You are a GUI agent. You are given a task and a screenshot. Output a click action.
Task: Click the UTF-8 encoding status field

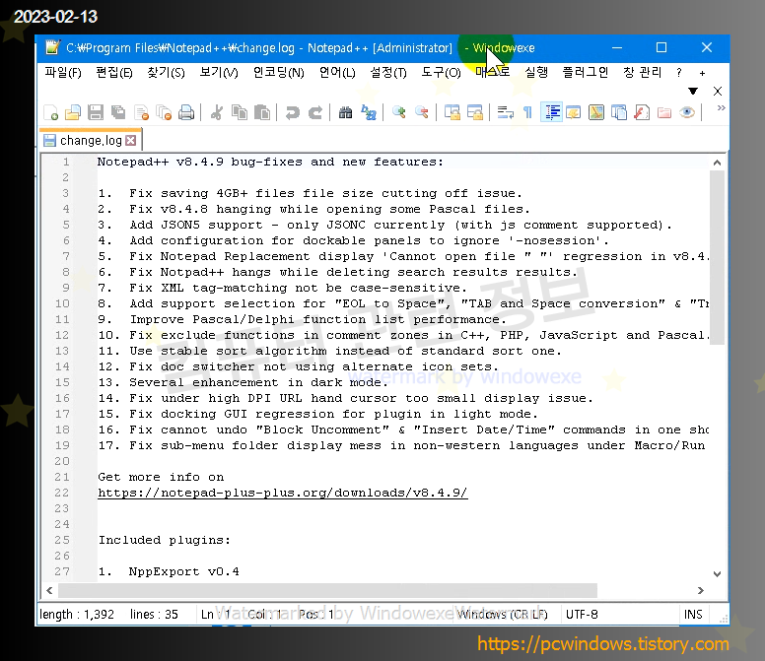point(582,614)
